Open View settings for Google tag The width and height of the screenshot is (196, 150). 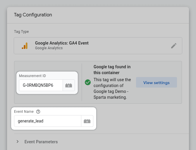[x=157, y=82]
